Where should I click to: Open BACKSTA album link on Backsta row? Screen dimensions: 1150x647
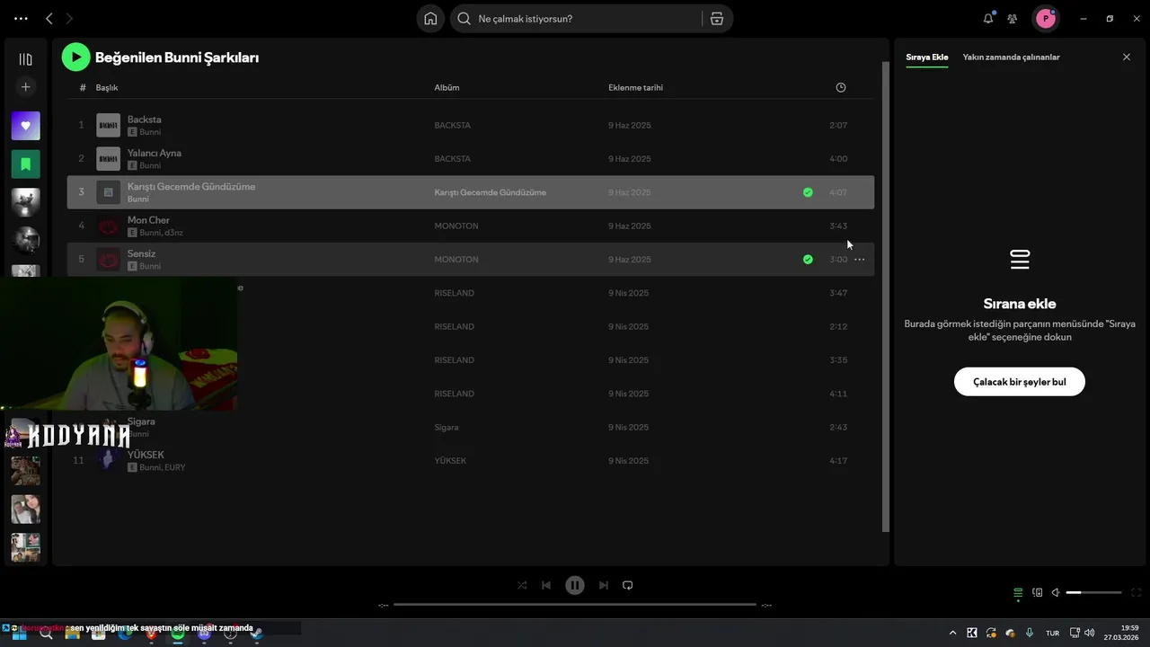tap(452, 125)
